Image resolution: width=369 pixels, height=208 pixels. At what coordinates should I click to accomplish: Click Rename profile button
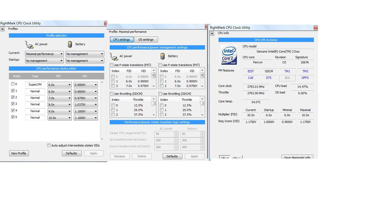pos(120,156)
